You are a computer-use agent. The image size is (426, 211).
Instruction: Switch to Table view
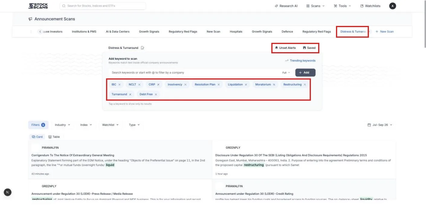[54, 137]
